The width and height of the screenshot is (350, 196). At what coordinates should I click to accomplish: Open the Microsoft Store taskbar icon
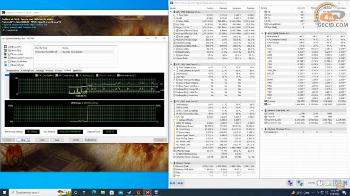click(x=112, y=192)
